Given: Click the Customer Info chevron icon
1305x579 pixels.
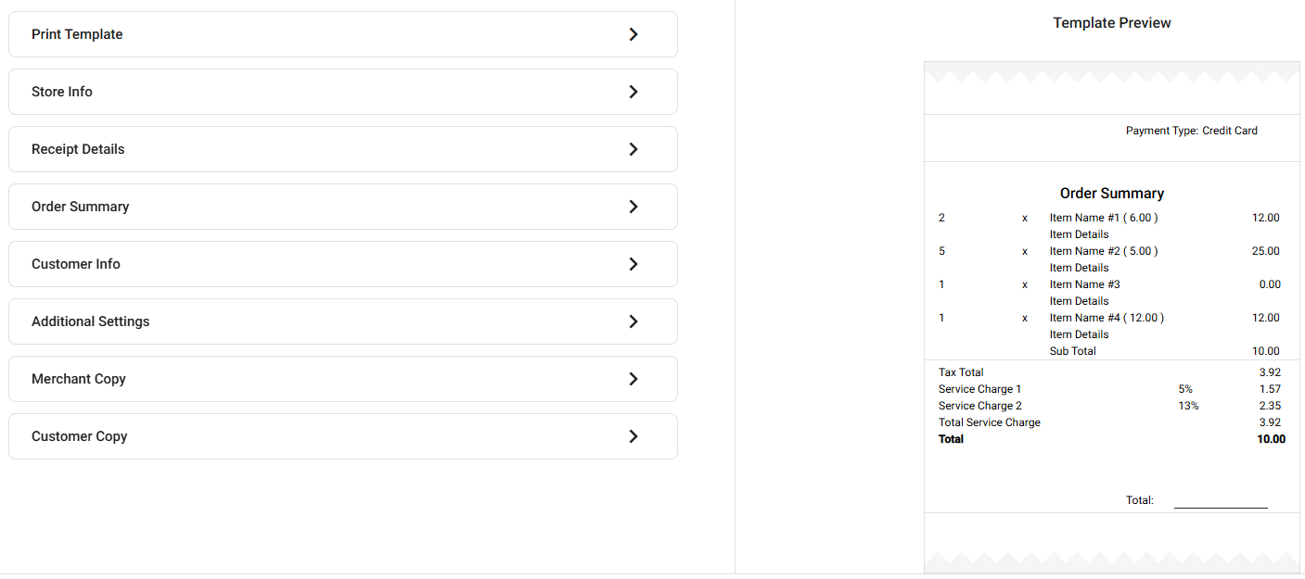Looking at the screenshot, I should pyautogui.click(x=633, y=264).
